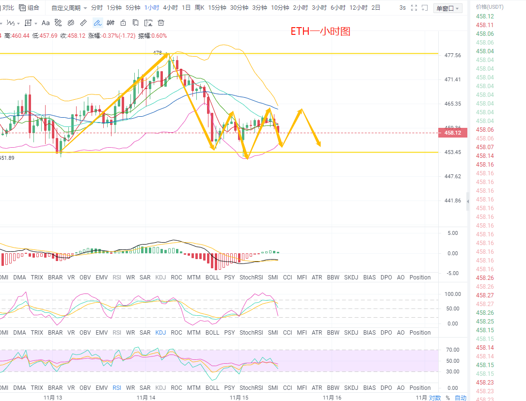This screenshot has height=401, width=526.
Task: Select RSI in the bottom indicator panel
Action: tap(117, 387)
